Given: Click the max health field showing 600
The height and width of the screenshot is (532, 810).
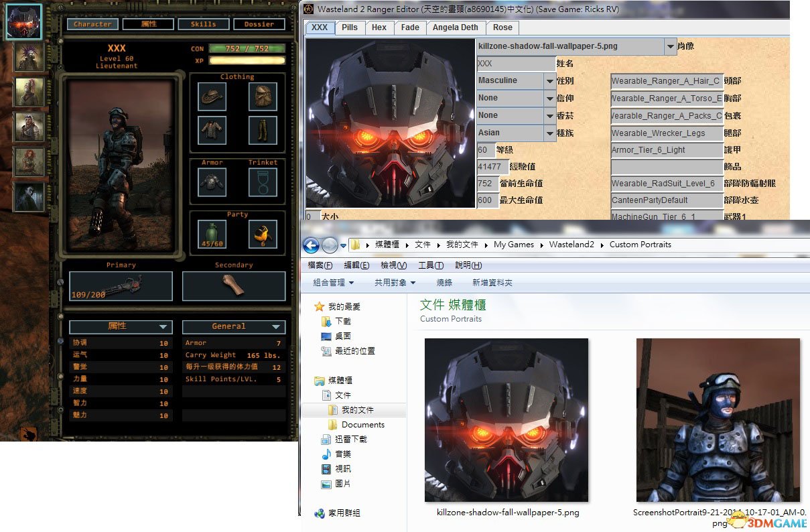Looking at the screenshot, I should click(487, 200).
